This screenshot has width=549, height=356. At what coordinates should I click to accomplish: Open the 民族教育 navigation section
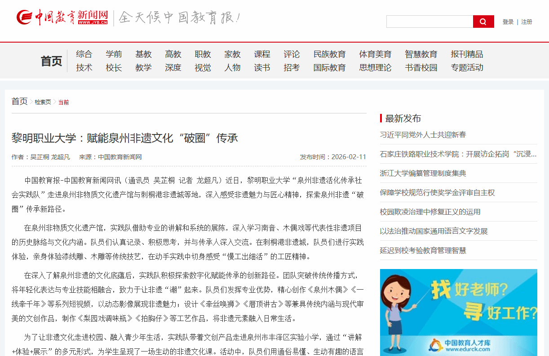pos(329,54)
